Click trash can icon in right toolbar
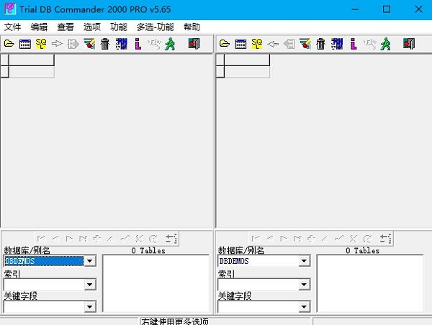 click(320, 44)
